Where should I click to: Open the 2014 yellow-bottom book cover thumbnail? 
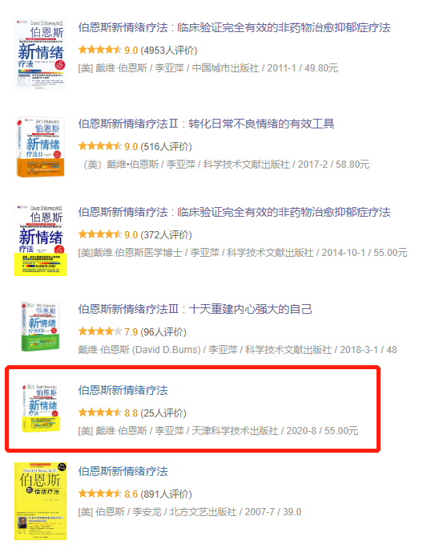click(x=41, y=240)
